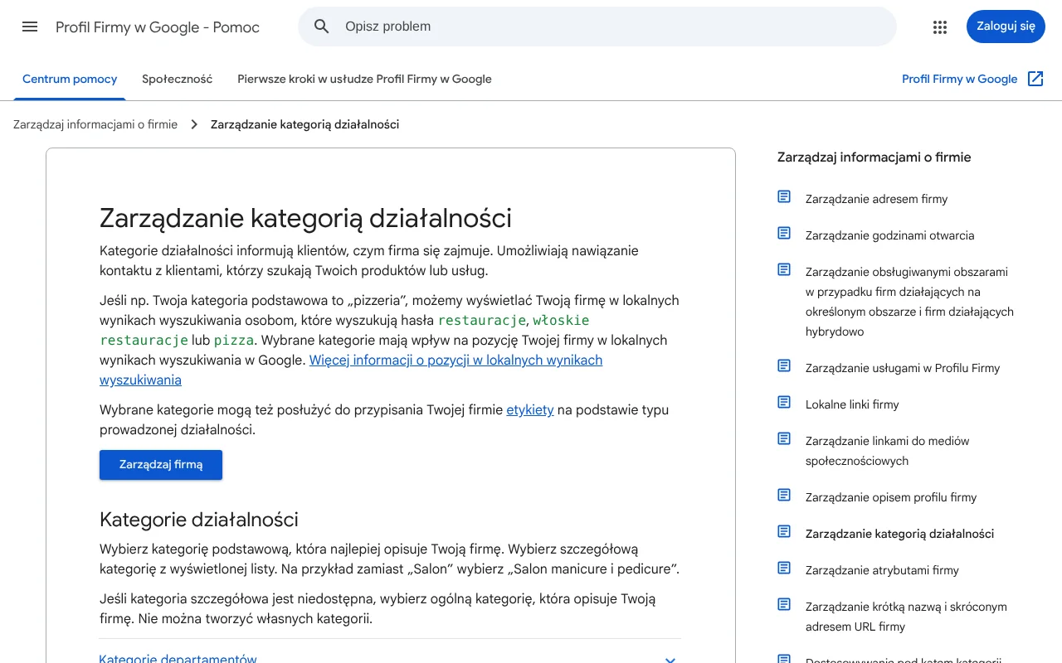Click the article icon beside Zarządzanie opisem profilu firmy
The height and width of the screenshot is (663, 1062).
[x=784, y=496]
